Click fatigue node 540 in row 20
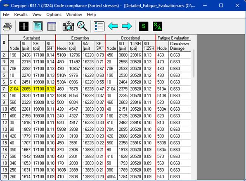 click(162, 176)
